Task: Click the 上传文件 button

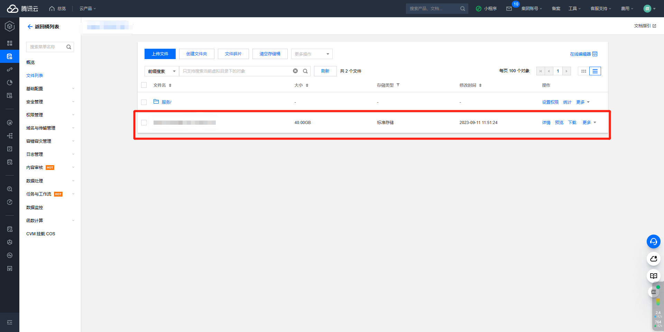Action: (x=160, y=54)
